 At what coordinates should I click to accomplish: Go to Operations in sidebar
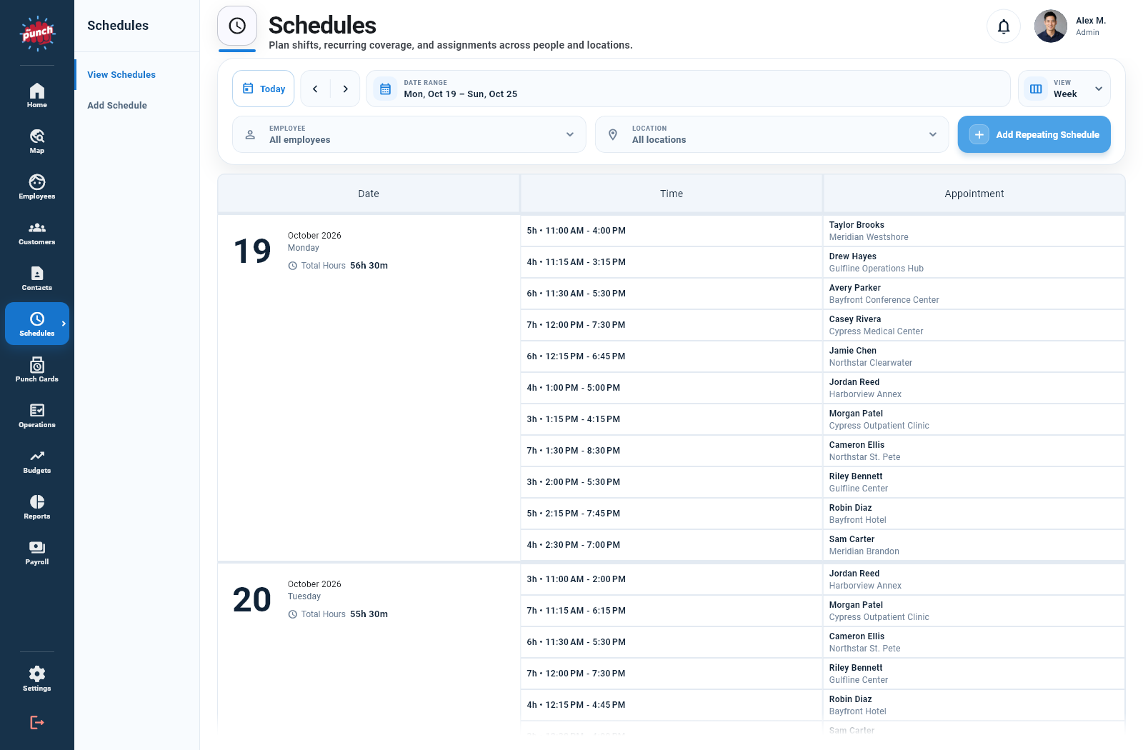[37, 416]
